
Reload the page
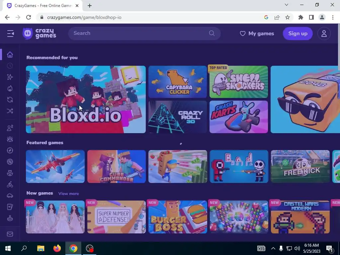point(29,17)
